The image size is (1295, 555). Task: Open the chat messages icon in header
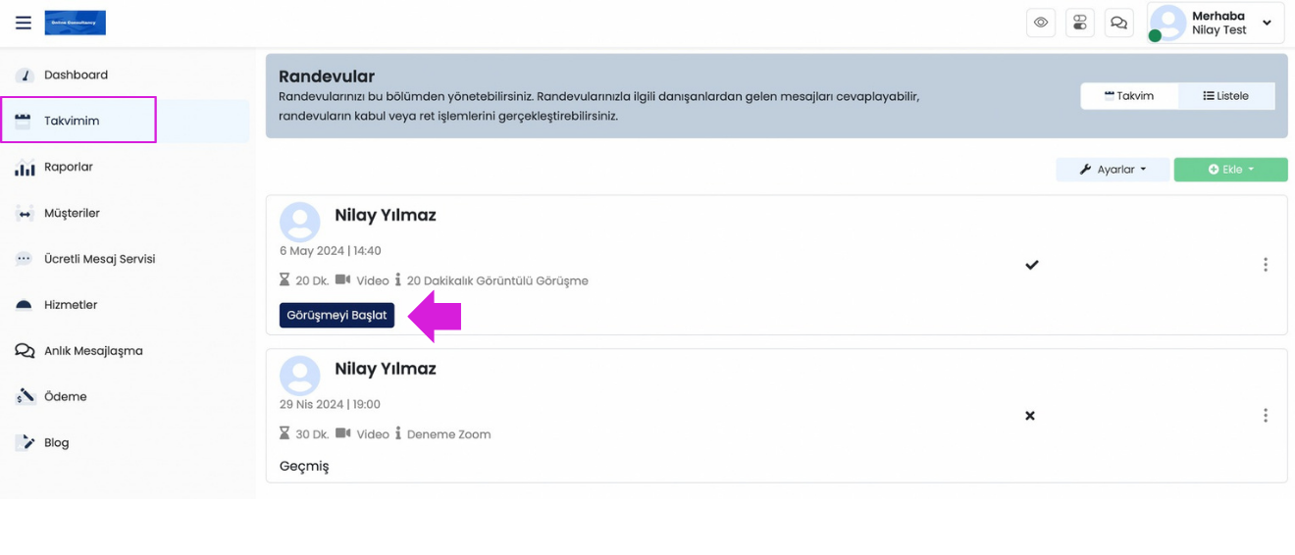pyautogui.click(x=1118, y=23)
